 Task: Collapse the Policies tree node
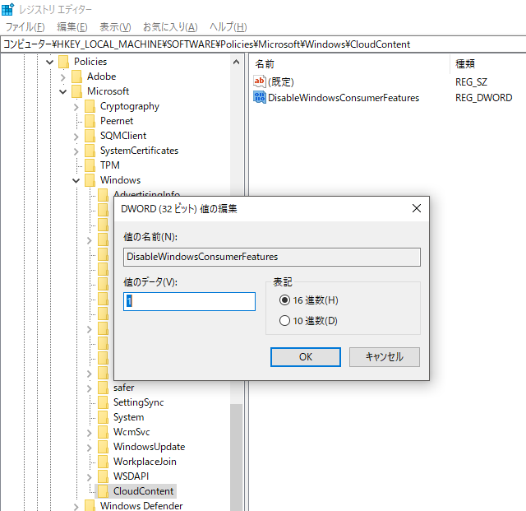point(49,63)
